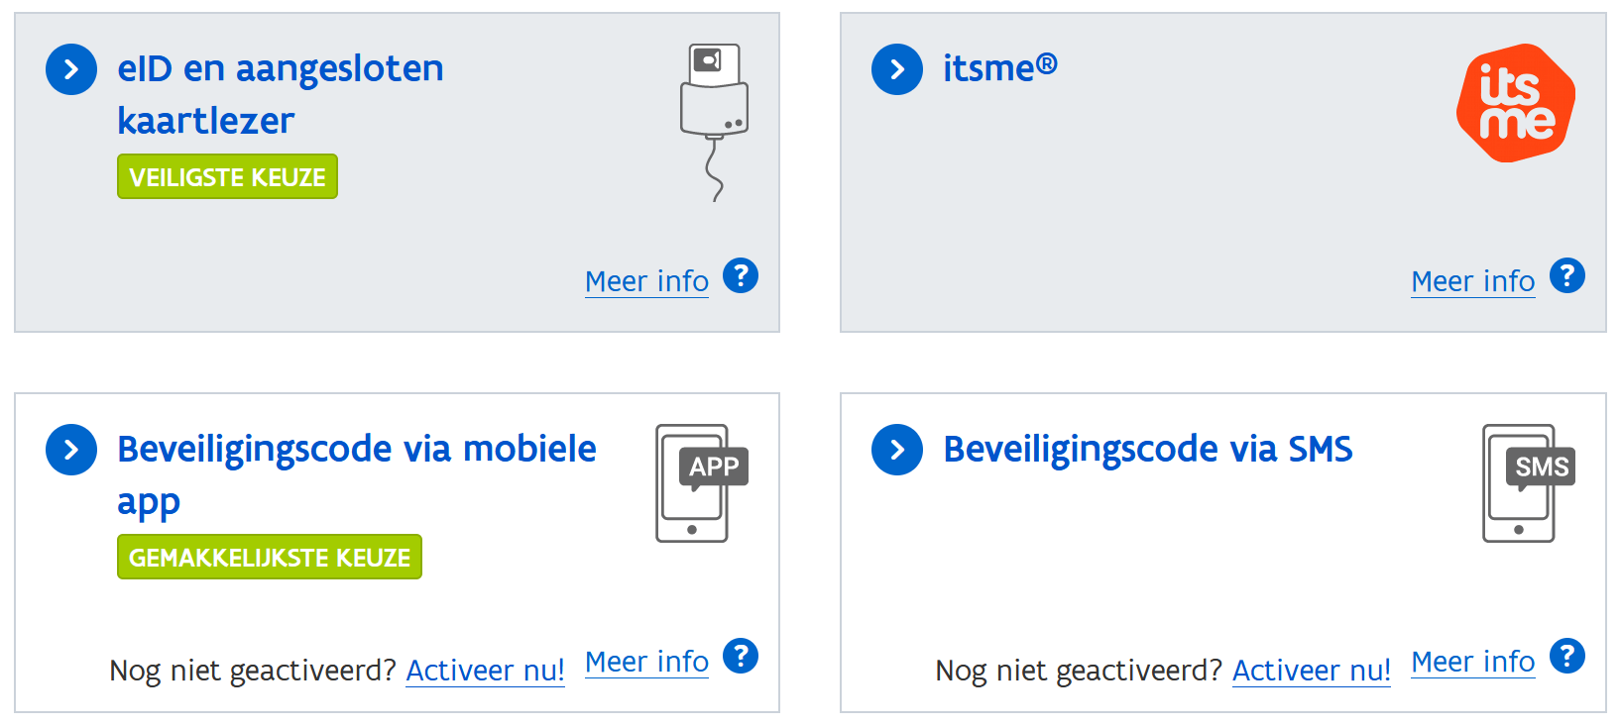Click question mark icon for SMS option

point(1566,657)
